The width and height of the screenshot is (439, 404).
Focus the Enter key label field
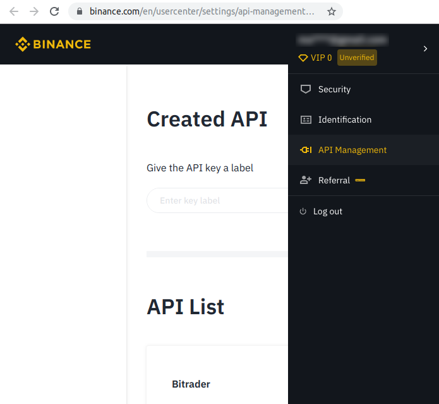pos(217,200)
